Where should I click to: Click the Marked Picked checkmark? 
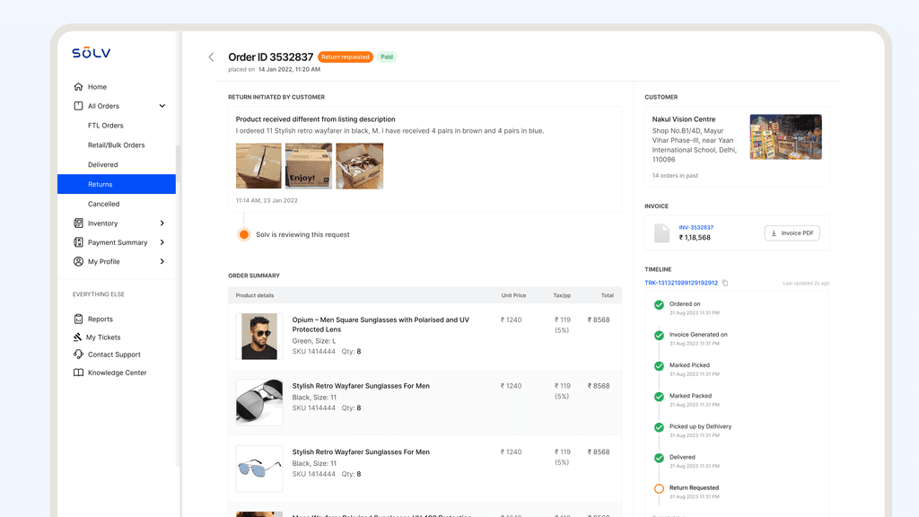659,366
